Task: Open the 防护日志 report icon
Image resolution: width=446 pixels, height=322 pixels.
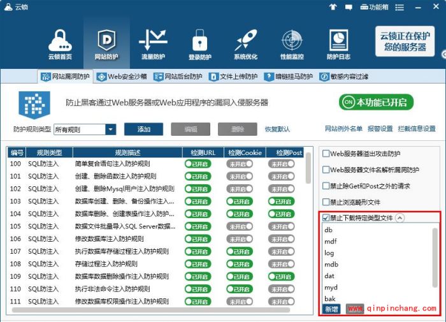Action: pyautogui.click(x=338, y=44)
